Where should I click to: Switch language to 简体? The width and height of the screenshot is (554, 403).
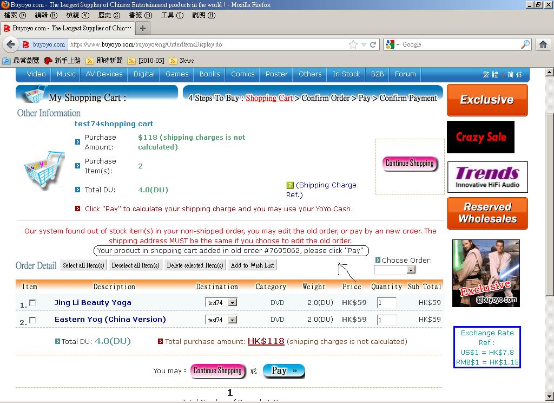[x=515, y=75]
